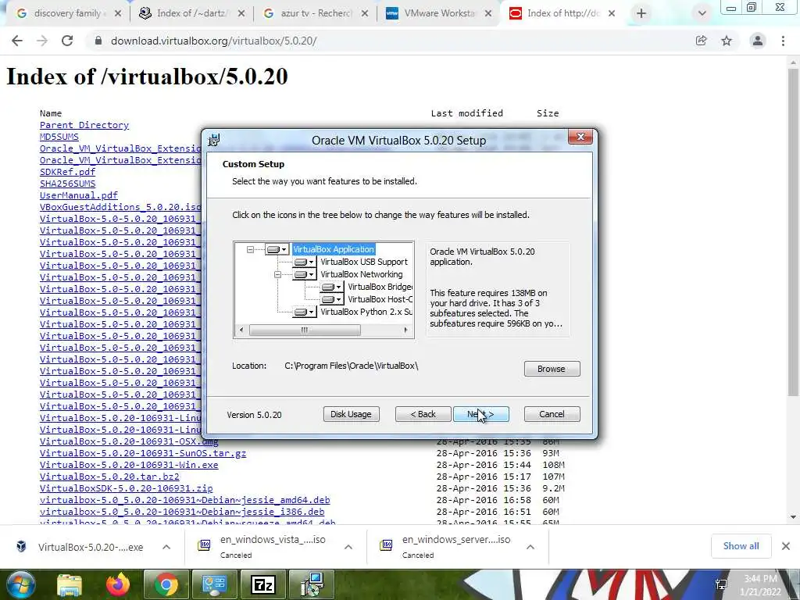Screen dimensions: 800x600
Task: Open options for windows_server iso download
Action: click(530, 547)
